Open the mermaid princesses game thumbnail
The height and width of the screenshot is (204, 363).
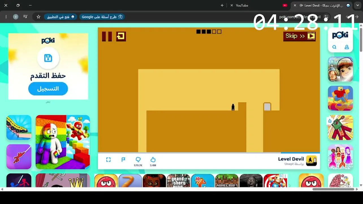tap(340, 157)
